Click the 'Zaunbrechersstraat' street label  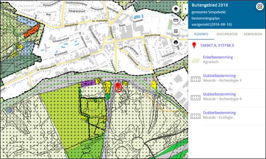(x=76, y=4)
